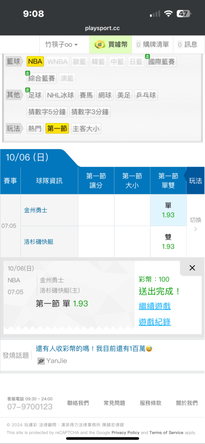Screen dimensions: 205x444
Task: Choose 足球 under 其他
Action: (35, 95)
